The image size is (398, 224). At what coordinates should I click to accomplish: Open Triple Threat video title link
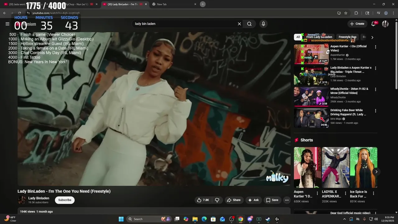click(x=351, y=70)
